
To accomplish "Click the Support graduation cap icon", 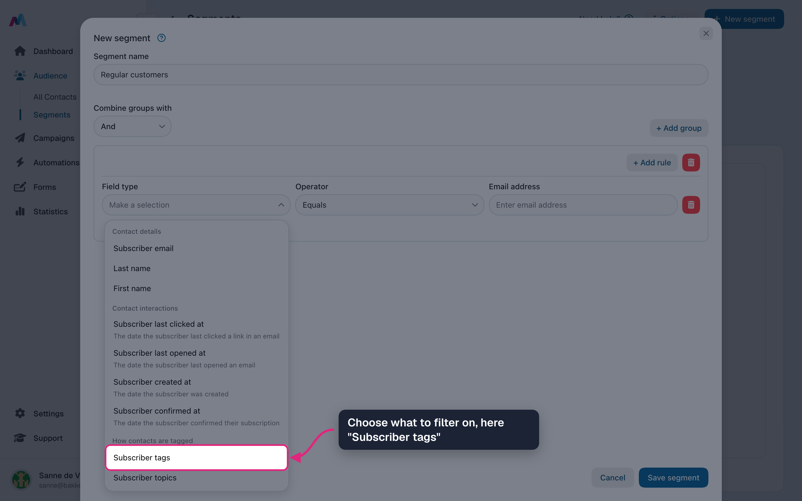I will 20,438.
